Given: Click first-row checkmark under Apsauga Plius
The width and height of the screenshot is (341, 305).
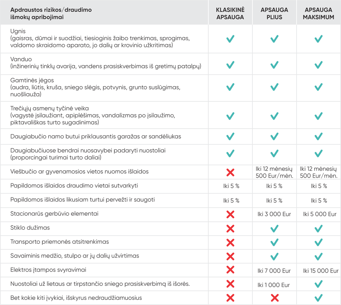Looking at the screenshot, I should click(274, 39).
